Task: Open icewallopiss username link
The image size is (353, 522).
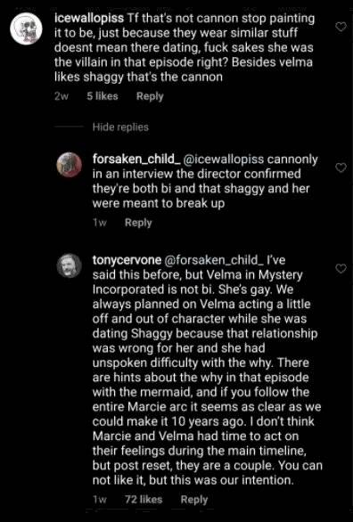Action: (x=89, y=19)
